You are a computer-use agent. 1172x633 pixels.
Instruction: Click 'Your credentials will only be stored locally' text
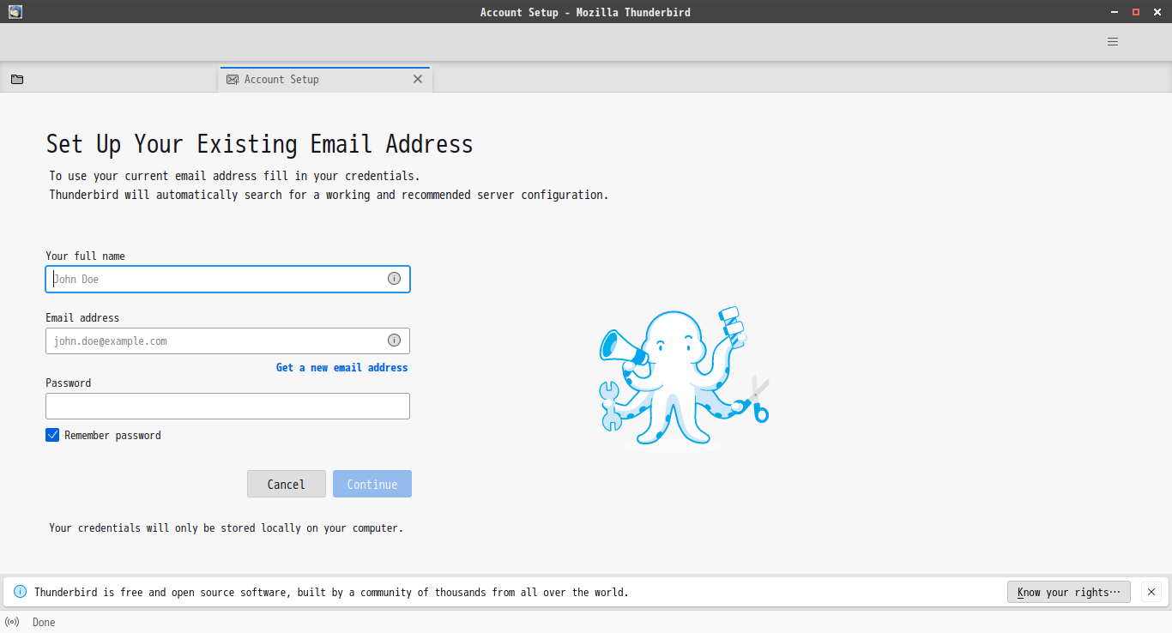[226, 528]
